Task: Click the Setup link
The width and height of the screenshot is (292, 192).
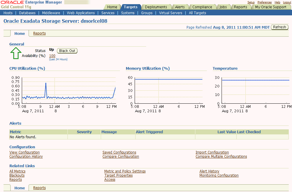Action: tap(251, 2)
